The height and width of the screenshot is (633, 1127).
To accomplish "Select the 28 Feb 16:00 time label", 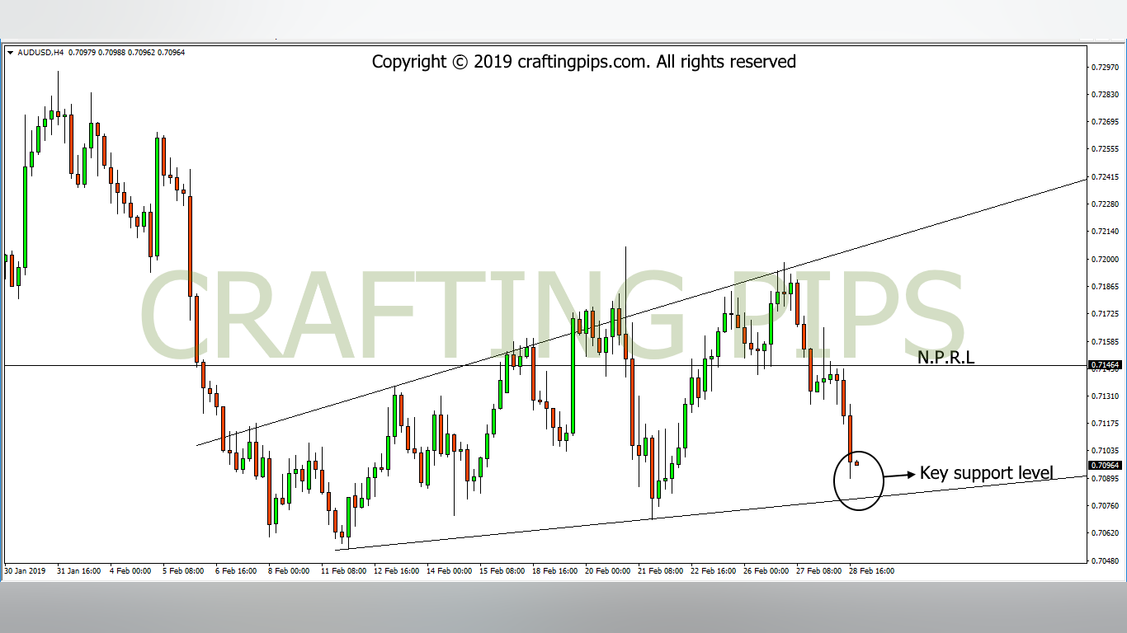I will [x=871, y=570].
